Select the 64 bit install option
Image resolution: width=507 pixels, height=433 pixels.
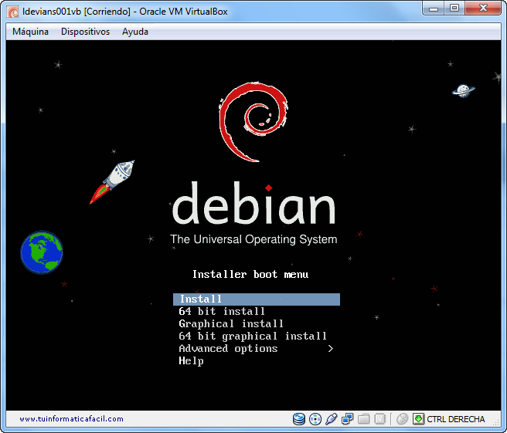[x=222, y=311]
